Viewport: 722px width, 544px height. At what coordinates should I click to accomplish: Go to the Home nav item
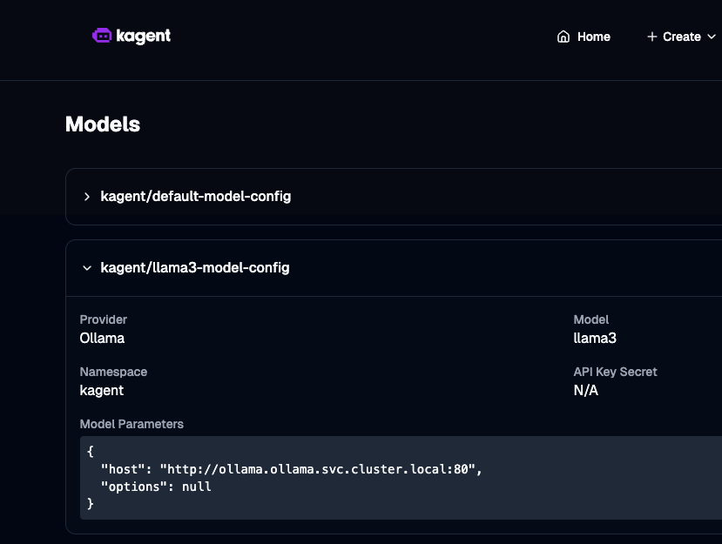593,37
